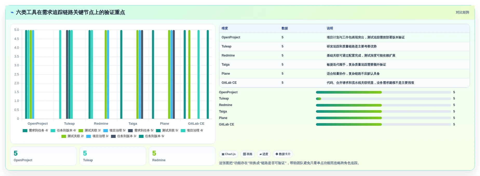Click the Plane description 适合轻量协作
Screen dimensions: 480x176
tap(336, 74)
